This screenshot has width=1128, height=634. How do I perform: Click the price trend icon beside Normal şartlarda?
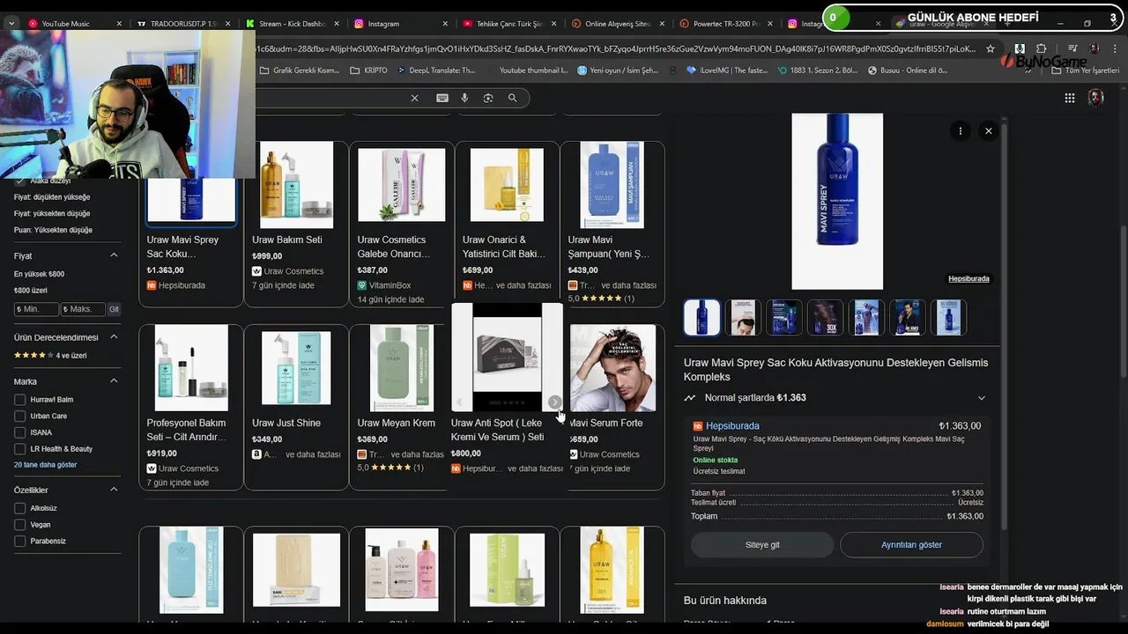pos(690,398)
